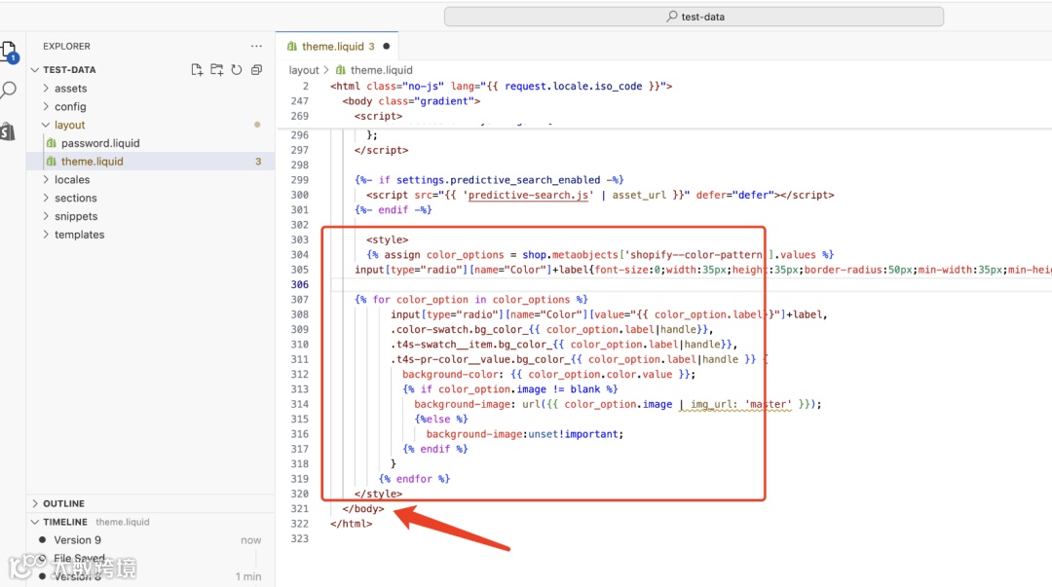Click the closing style tag on line 320
This screenshot has width=1052, height=587.
tap(378, 494)
